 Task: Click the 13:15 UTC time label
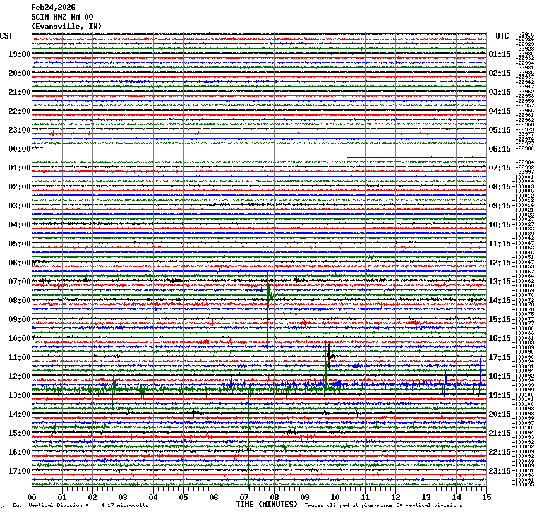500,282
